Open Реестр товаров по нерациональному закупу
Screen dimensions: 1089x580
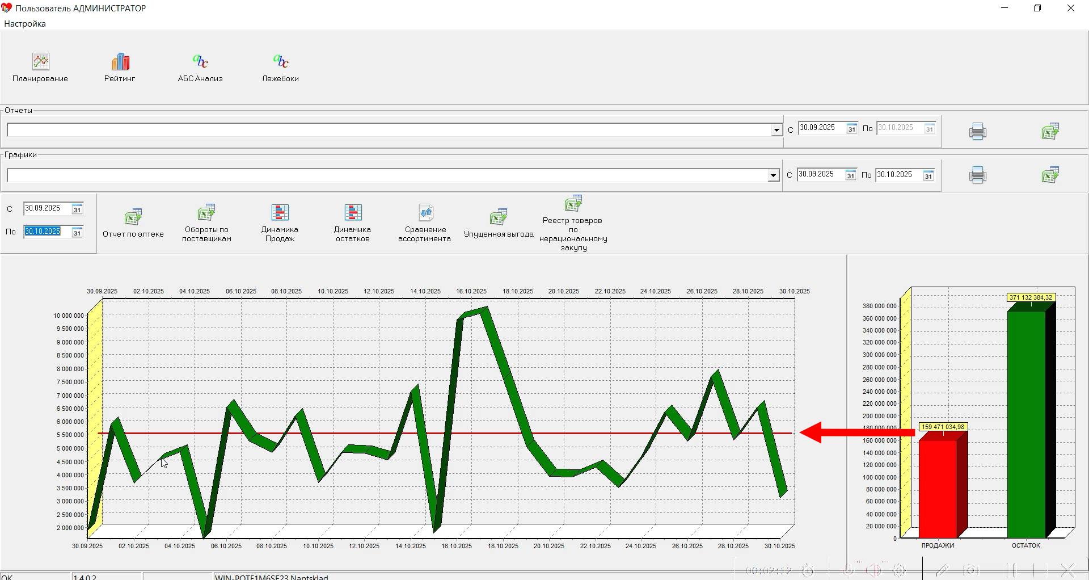[x=573, y=204]
